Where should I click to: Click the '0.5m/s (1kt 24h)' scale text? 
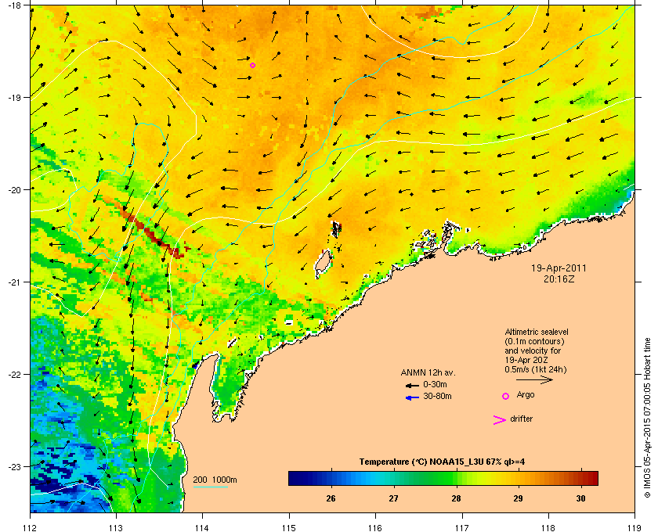(536, 369)
